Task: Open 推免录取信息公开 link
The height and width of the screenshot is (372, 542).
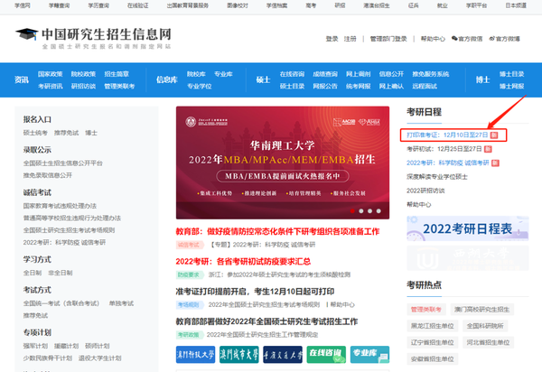Action: click(x=48, y=175)
